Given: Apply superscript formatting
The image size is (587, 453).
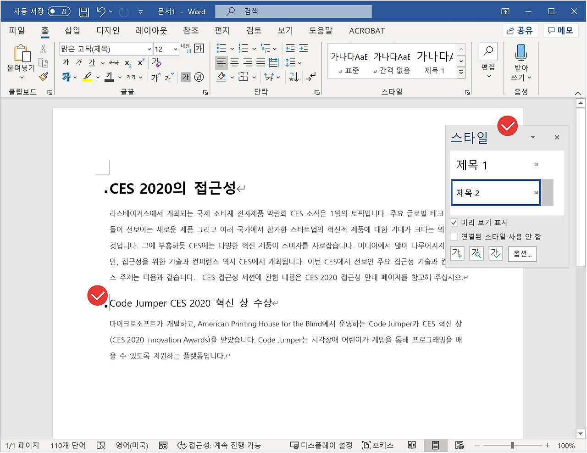Looking at the screenshot, I should (141, 62).
